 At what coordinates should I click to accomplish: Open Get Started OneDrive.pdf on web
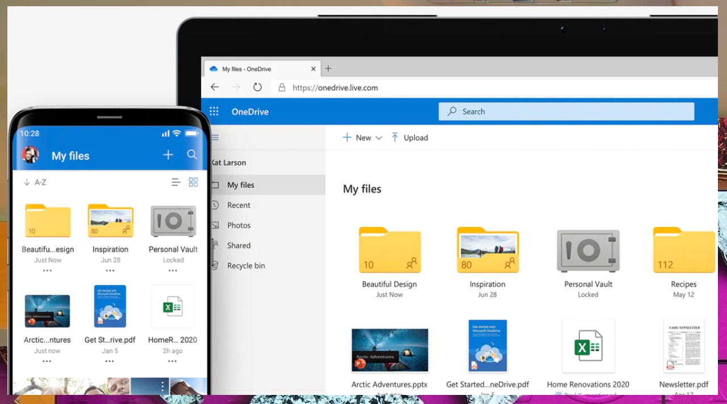pos(487,346)
